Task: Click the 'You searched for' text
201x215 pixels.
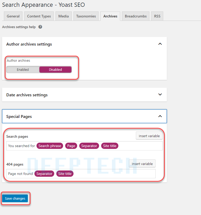Action: [x=21, y=146]
